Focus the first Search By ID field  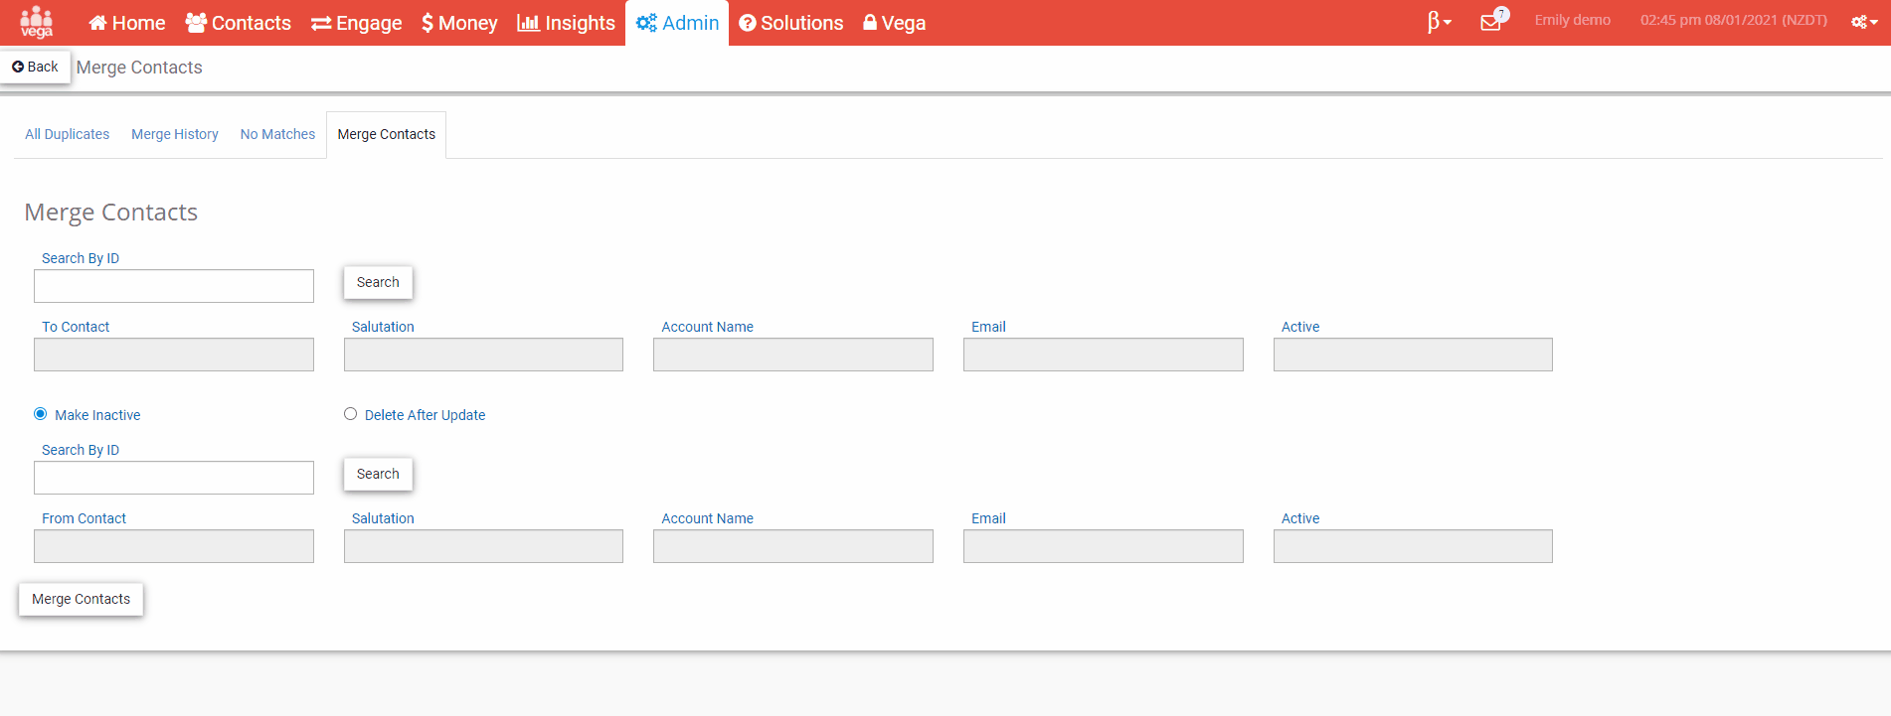174,286
